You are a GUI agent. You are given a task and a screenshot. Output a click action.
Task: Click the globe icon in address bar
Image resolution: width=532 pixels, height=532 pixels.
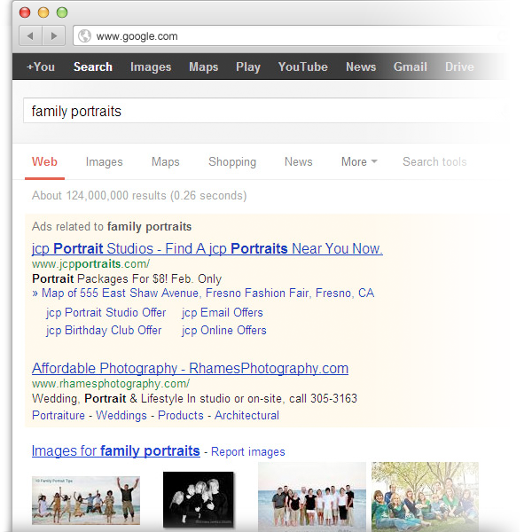pos(84,36)
